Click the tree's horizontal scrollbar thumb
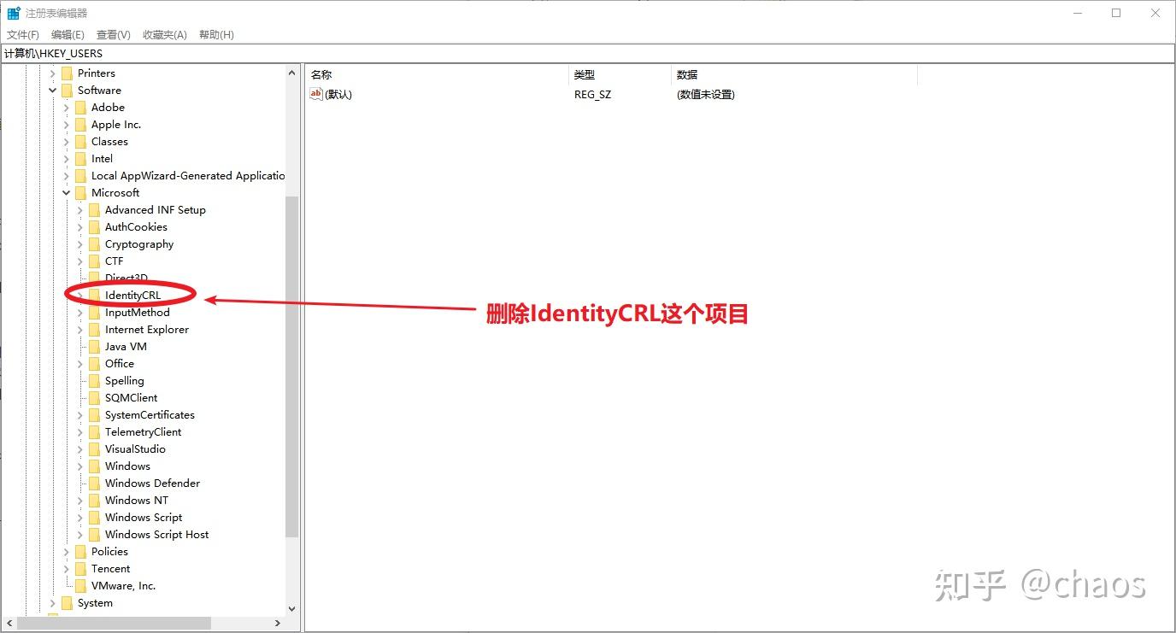The image size is (1176, 633). [x=115, y=623]
